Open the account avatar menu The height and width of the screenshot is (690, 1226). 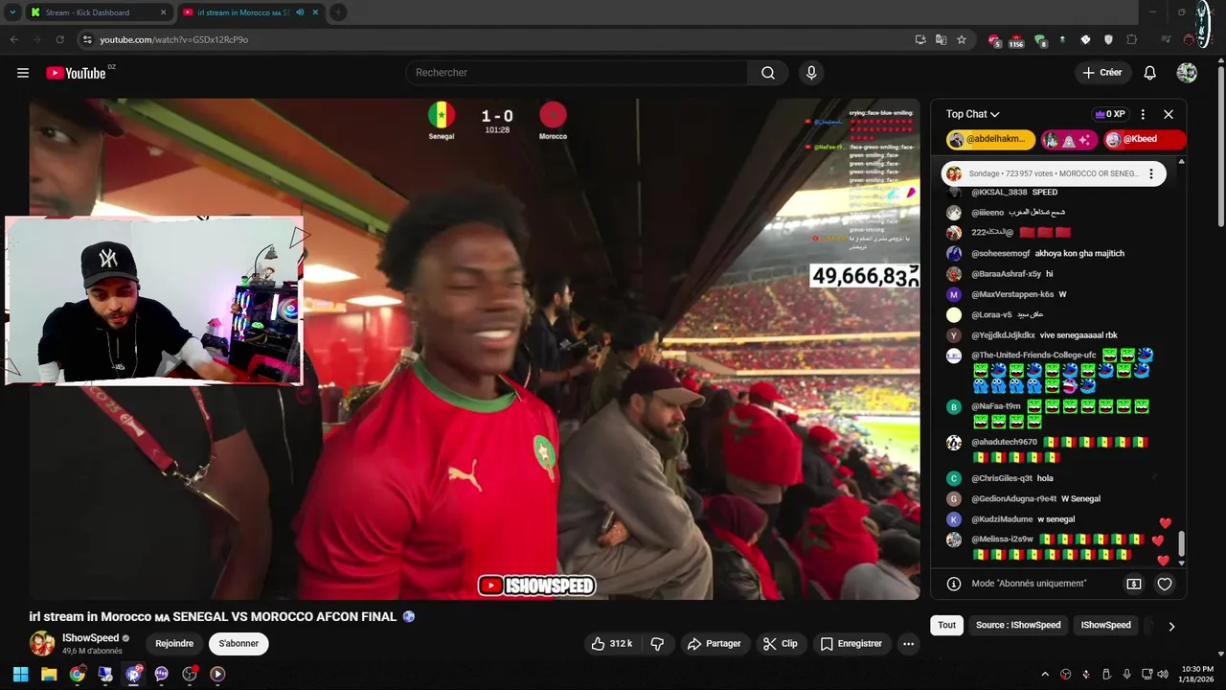(1187, 73)
